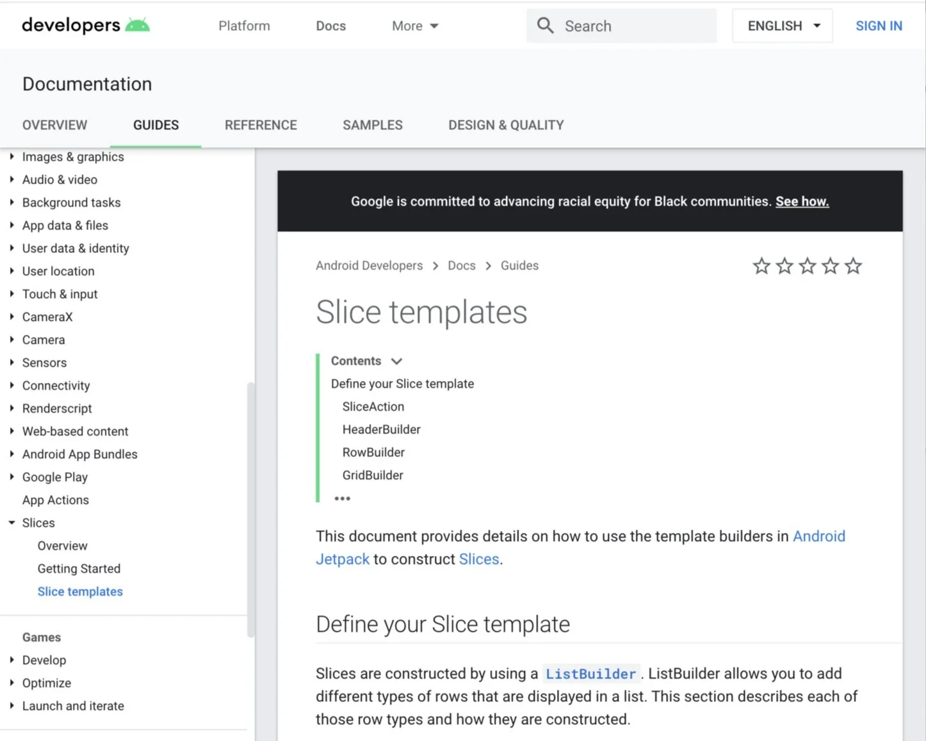Click in the Search input field
Image resolution: width=926 pixels, height=741 pixels.
[621, 26]
